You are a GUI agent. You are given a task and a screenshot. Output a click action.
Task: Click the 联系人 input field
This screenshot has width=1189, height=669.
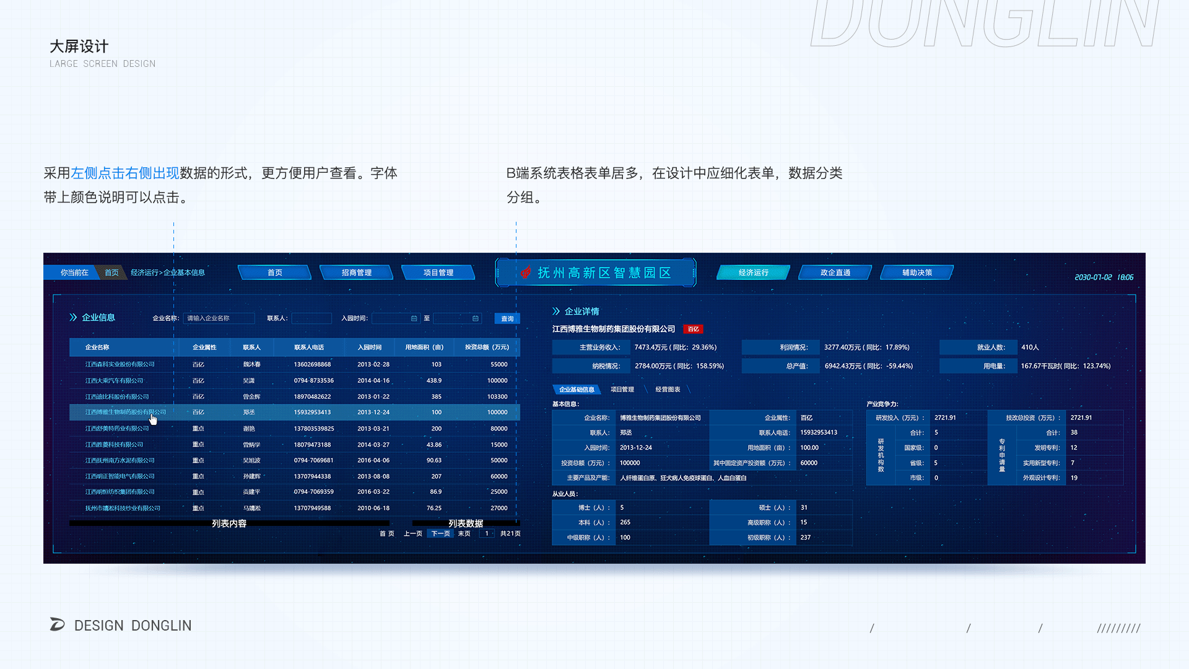[311, 318]
